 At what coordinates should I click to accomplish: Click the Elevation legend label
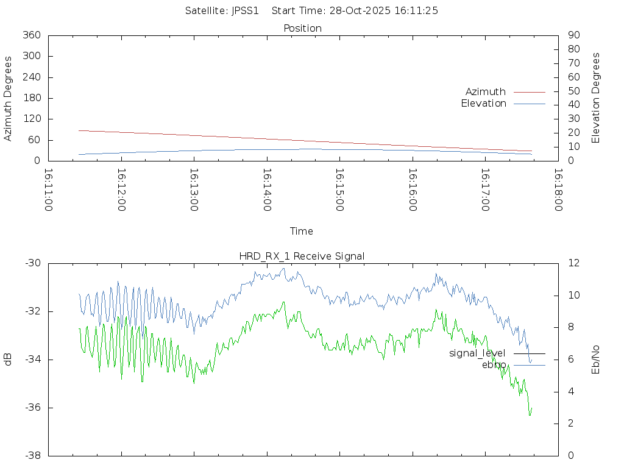point(483,104)
